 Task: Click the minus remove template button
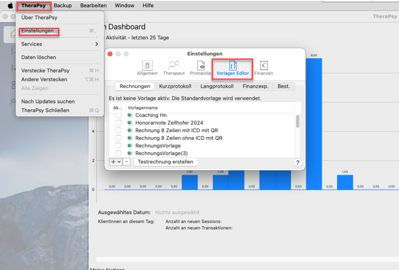coord(126,162)
